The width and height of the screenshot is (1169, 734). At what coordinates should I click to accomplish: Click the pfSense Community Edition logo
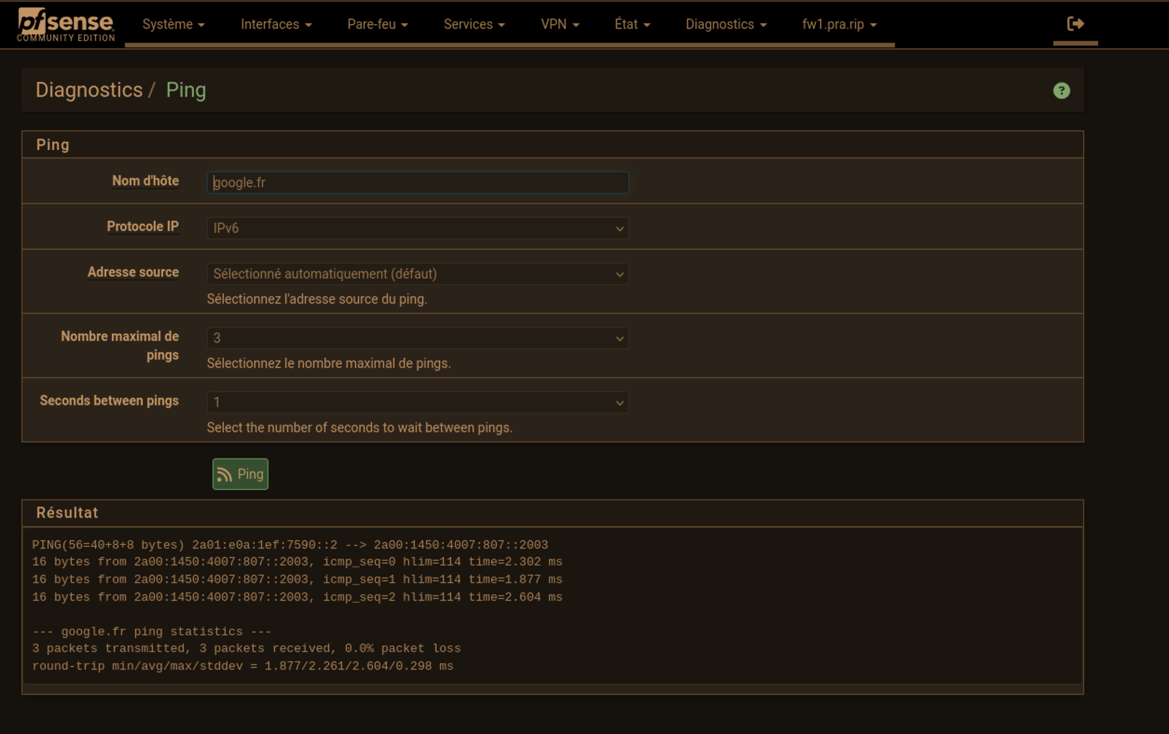(x=66, y=24)
